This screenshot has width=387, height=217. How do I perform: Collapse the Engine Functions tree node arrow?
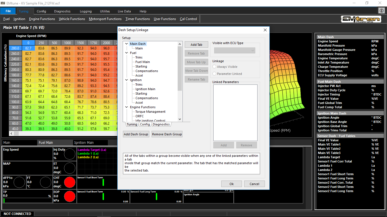click(x=127, y=107)
